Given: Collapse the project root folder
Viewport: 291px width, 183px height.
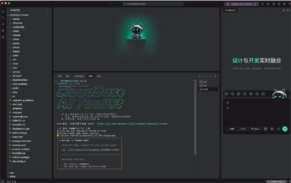Looking at the screenshot, I should pyautogui.click(x=29, y=15).
